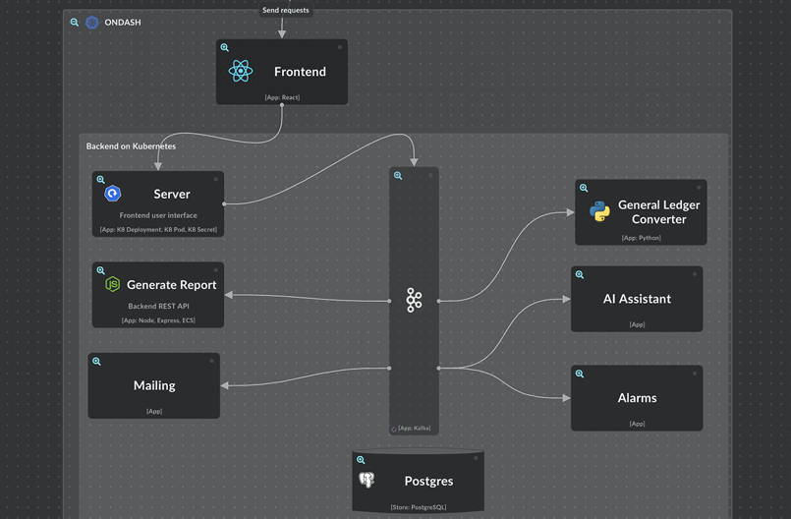Click the Mailing node's corner dot
The height and width of the screenshot is (519, 791).
[212, 361]
